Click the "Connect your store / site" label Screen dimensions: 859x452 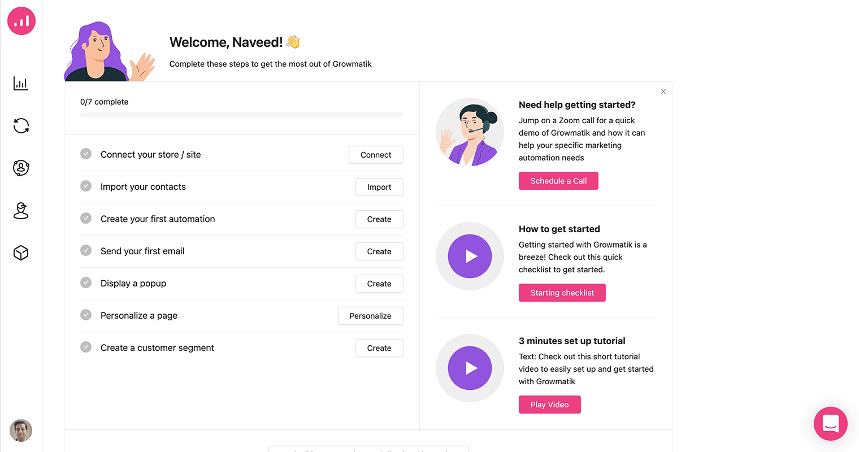(151, 154)
